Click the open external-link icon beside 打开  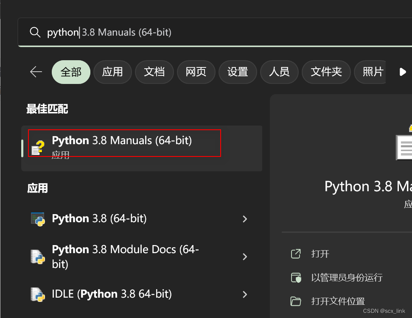click(296, 254)
